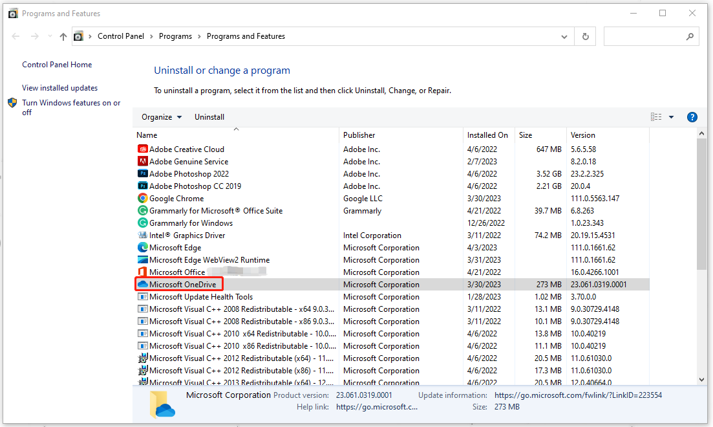Open the View installed updates link
Screen dimensions: 713x427
pos(59,87)
